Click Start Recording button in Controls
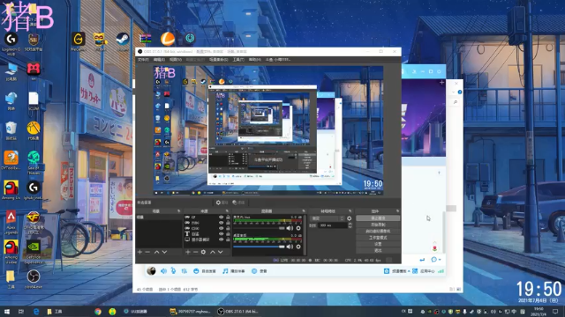 click(378, 225)
